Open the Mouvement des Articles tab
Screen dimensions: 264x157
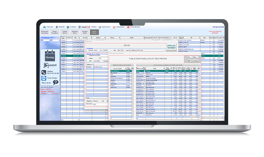click(x=45, y=32)
